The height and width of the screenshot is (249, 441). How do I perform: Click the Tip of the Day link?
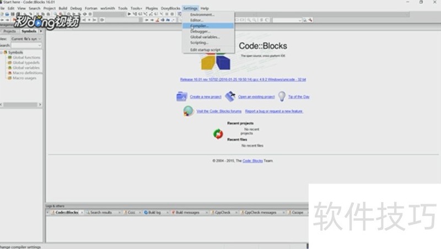pyautogui.click(x=299, y=96)
